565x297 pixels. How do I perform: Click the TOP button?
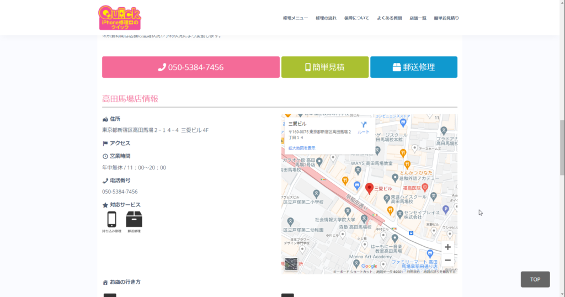(535, 279)
